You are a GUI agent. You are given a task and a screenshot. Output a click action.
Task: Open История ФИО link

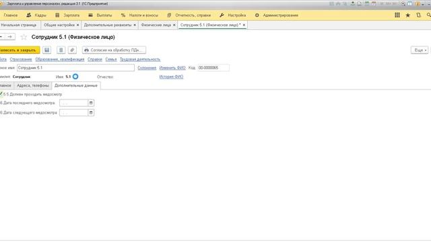click(171, 77)
